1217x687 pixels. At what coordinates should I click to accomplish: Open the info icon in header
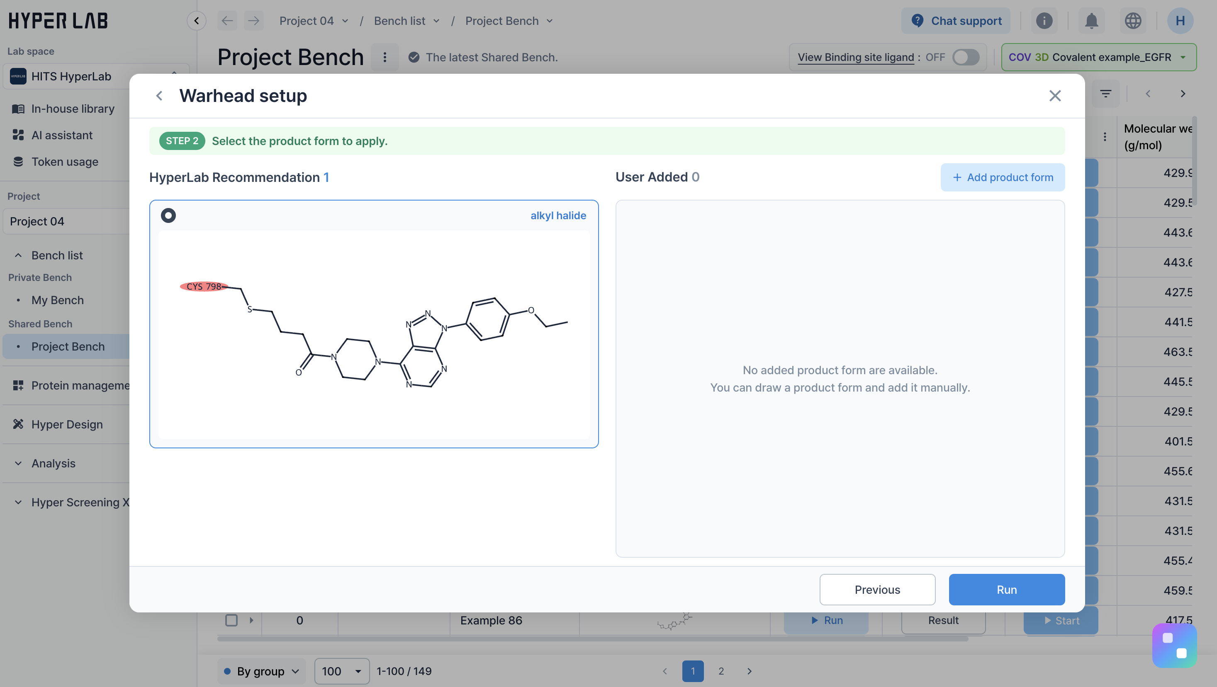[x=1044, y=21]
